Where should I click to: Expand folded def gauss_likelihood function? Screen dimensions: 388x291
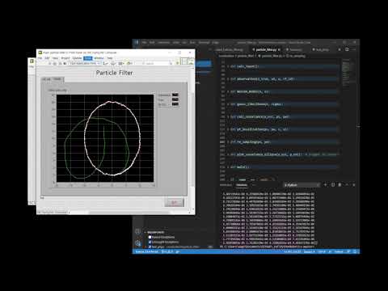pos(228,104)
